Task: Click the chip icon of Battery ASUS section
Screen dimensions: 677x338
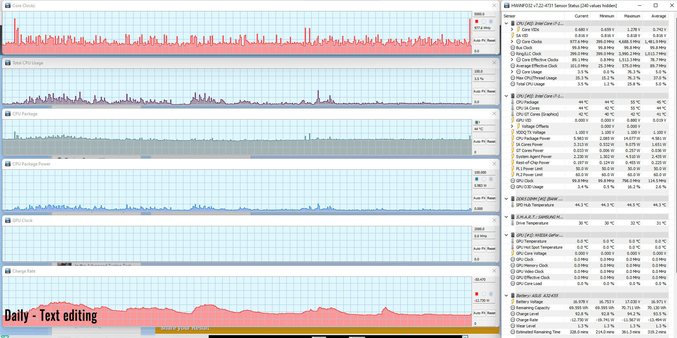Action: click(512, 296)
